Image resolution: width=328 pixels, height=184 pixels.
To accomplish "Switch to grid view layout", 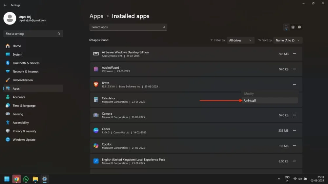I will (x=293, y=27).
